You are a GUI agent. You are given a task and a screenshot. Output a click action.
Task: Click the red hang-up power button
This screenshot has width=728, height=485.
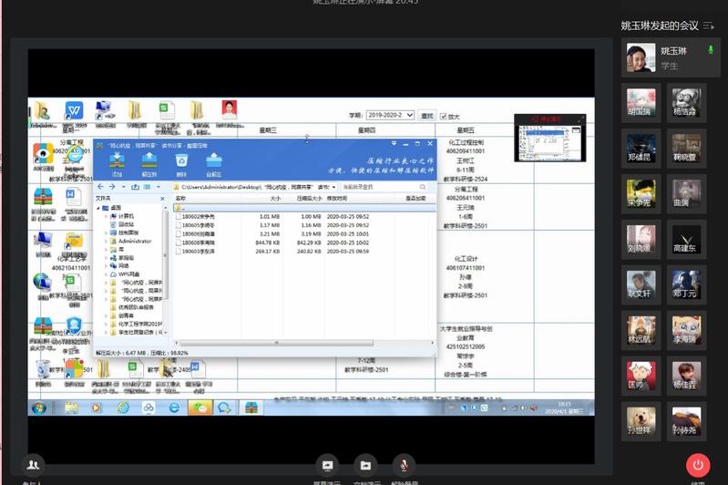point(698,465)
